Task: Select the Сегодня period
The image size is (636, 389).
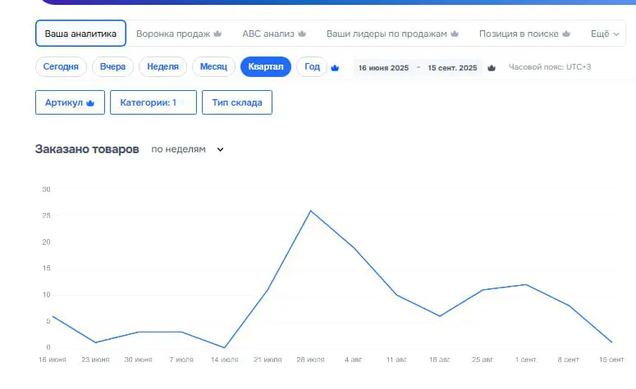Action: [61, 67]
